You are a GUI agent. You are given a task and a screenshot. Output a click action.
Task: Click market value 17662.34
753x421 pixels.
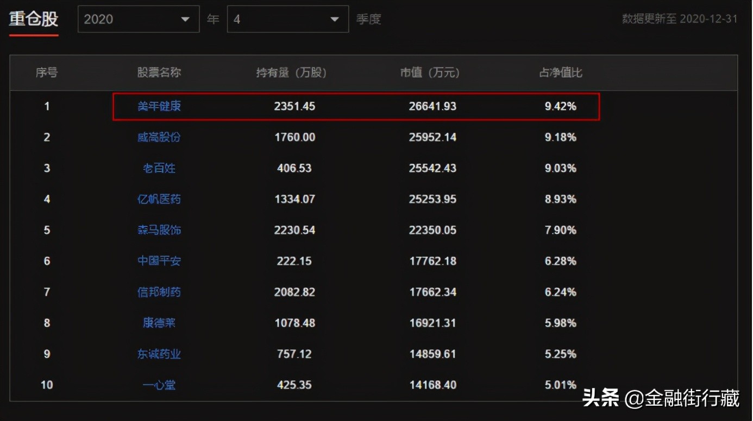(432, 292)
